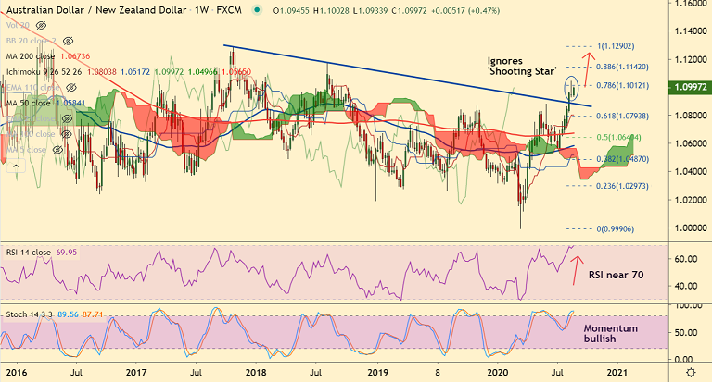The width and height of the screenshot is (712, 382).
Task: Select the Stoch 14 3 3 legend
Action: (29, 314)
